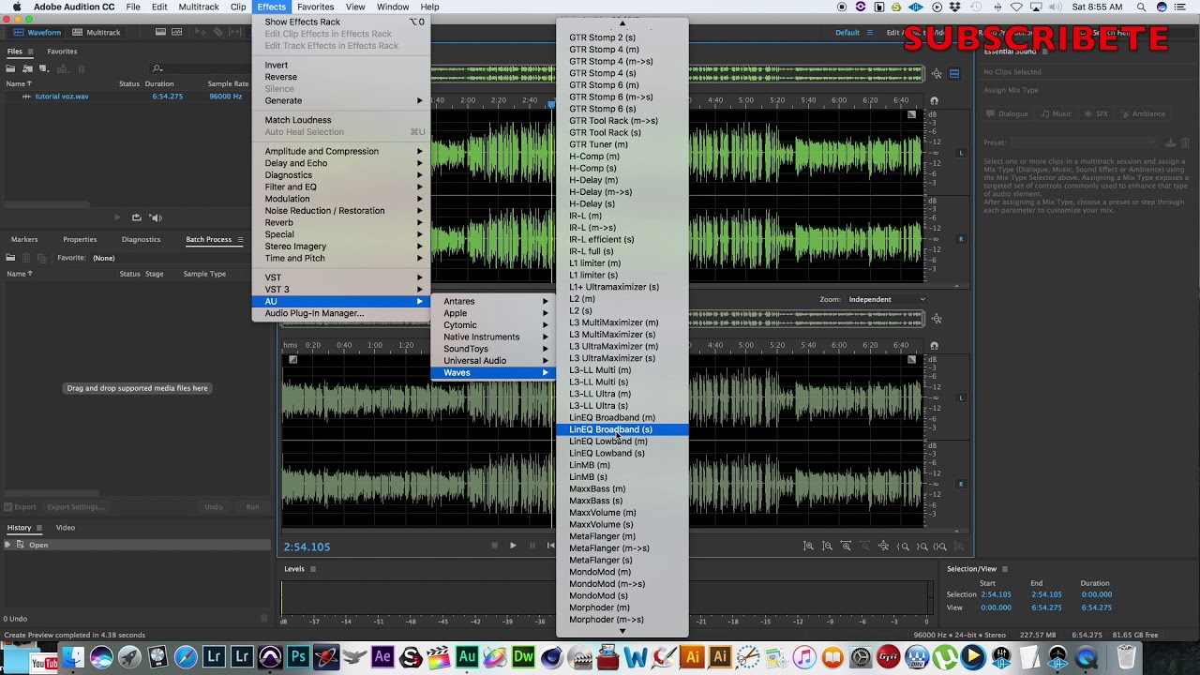Click the down arrow at bottom of Waves list
Screen dimensions: 1200x675
(x=622, y=631)
